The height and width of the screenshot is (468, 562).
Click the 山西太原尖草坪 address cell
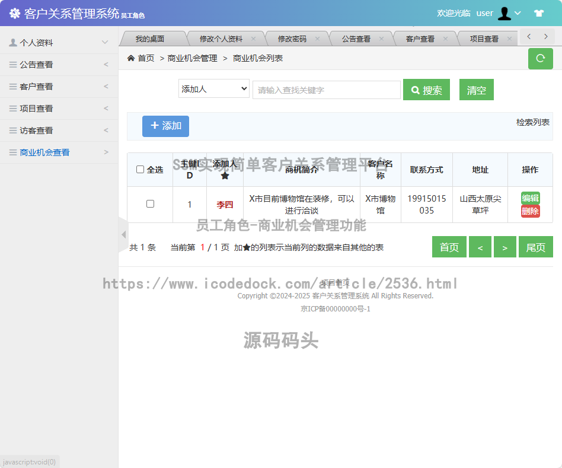(480, 205)
